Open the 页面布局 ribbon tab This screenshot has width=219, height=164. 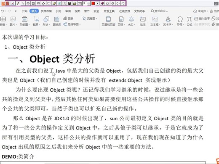pos(46,11)
